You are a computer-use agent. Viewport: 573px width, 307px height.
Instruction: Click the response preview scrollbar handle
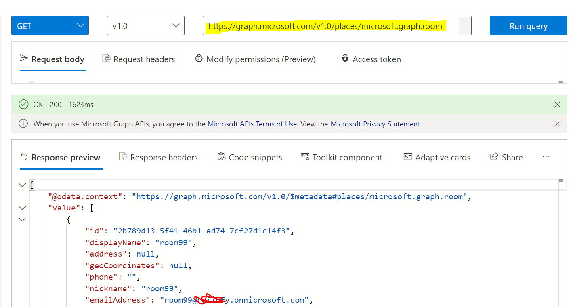click(x=560, y=181)
